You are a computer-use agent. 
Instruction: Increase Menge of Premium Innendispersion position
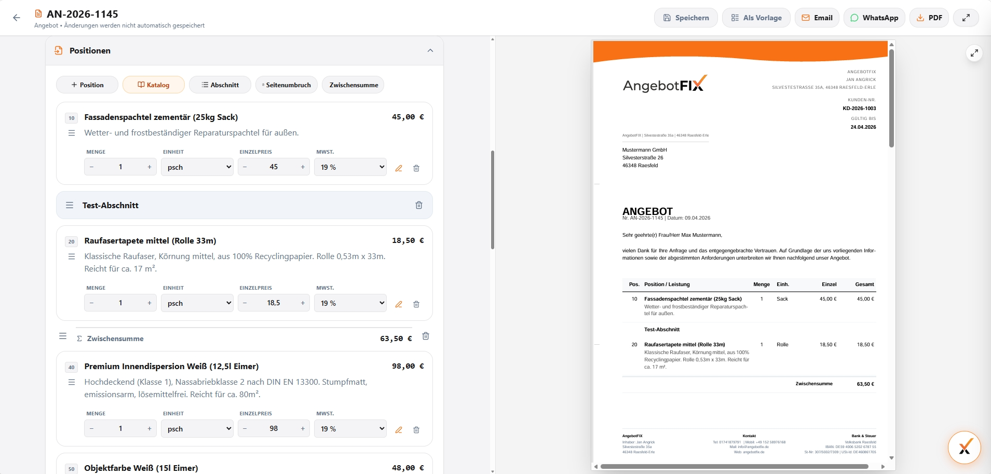tap(150, 429)
